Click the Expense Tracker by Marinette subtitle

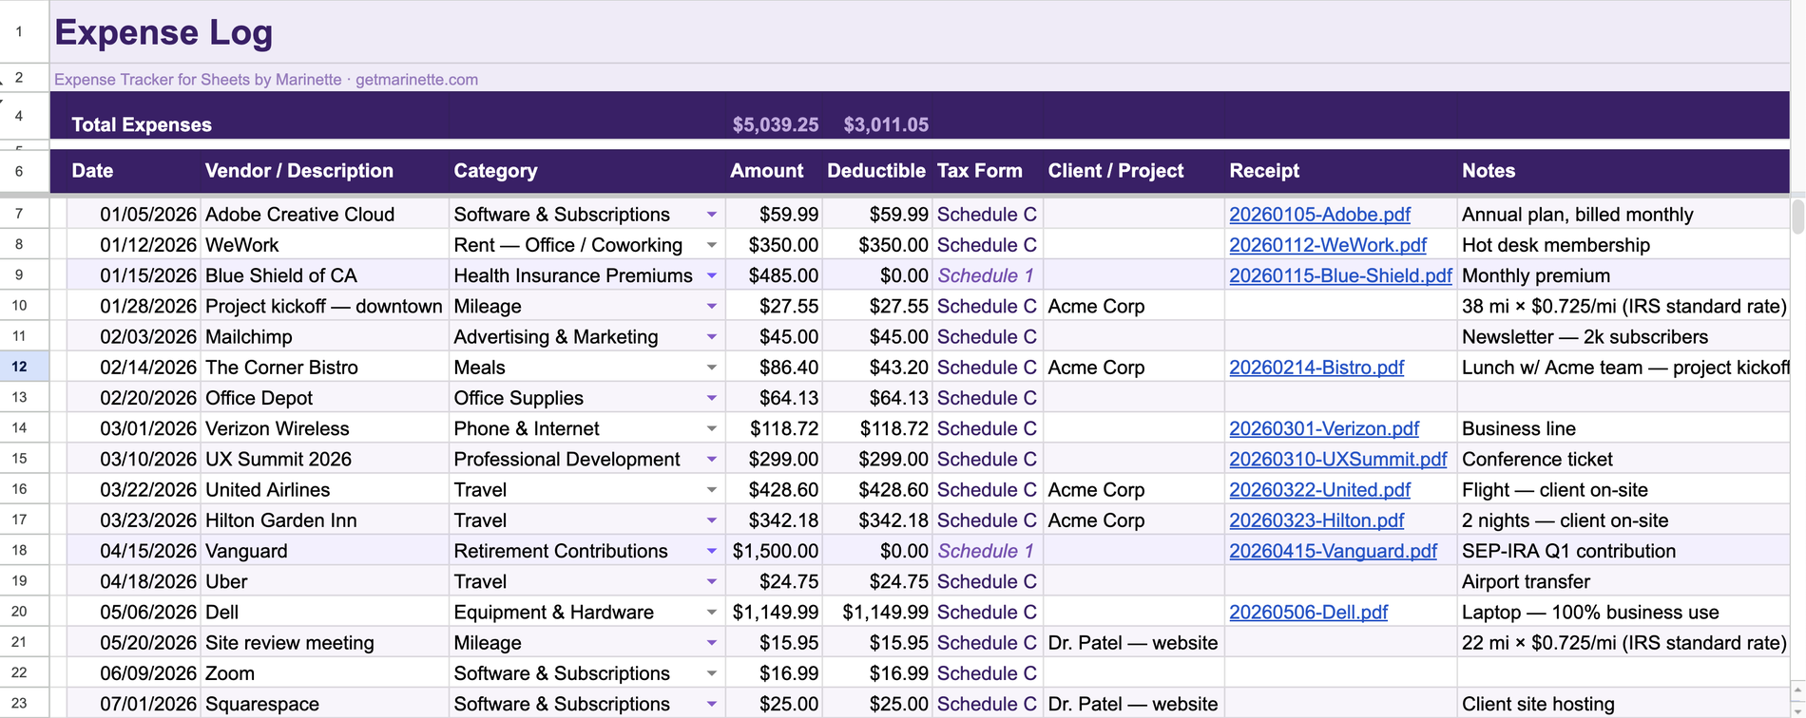pyautogui.click(x=266, y=80)
